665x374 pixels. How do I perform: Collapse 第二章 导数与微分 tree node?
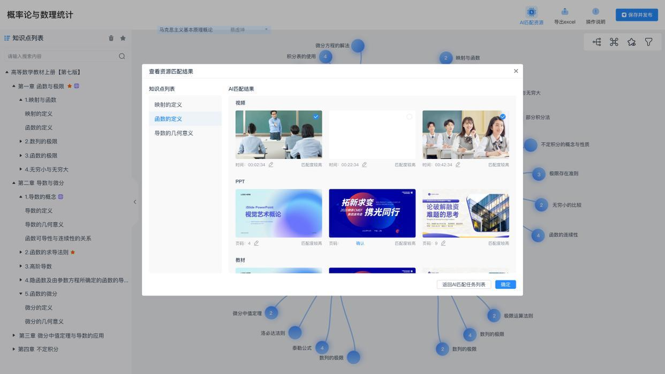tap(14, 183)
